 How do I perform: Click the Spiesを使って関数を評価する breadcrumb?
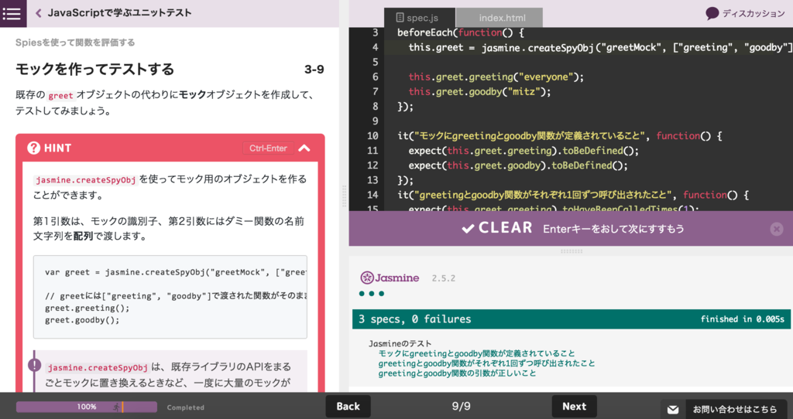coord(75,43)
